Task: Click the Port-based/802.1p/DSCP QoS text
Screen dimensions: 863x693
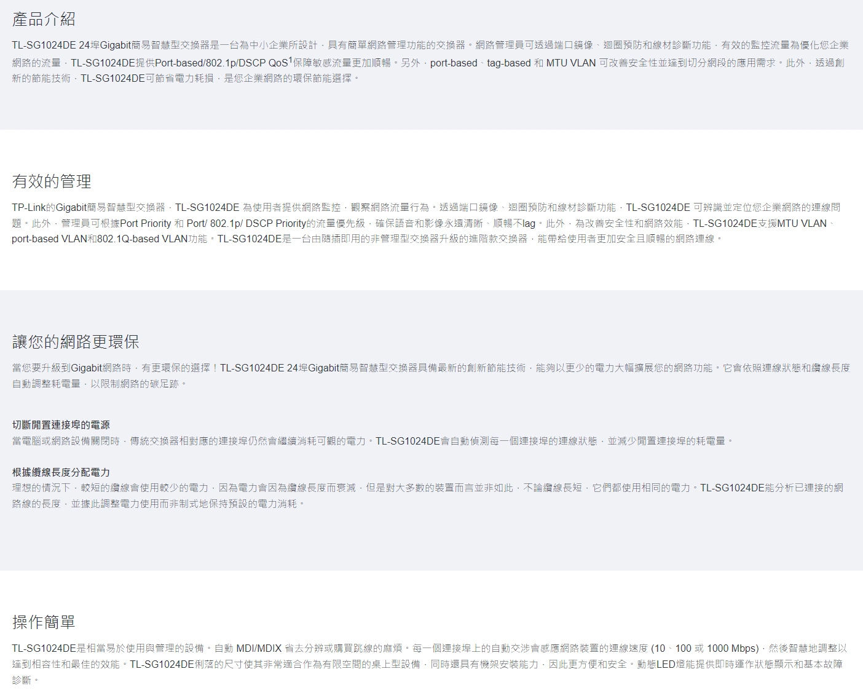Action: click(x=221, y=63)
